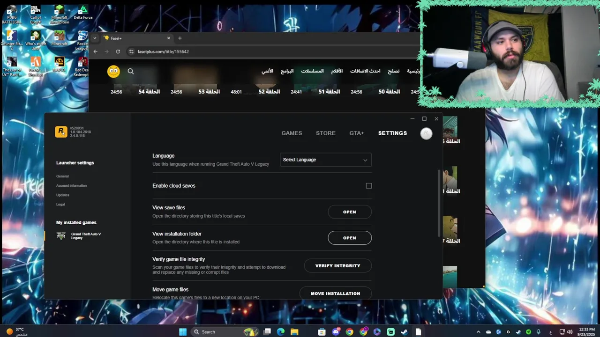Open Account information settings
Image resolution: width=600 pixels, height=337 pixels.
71,186
